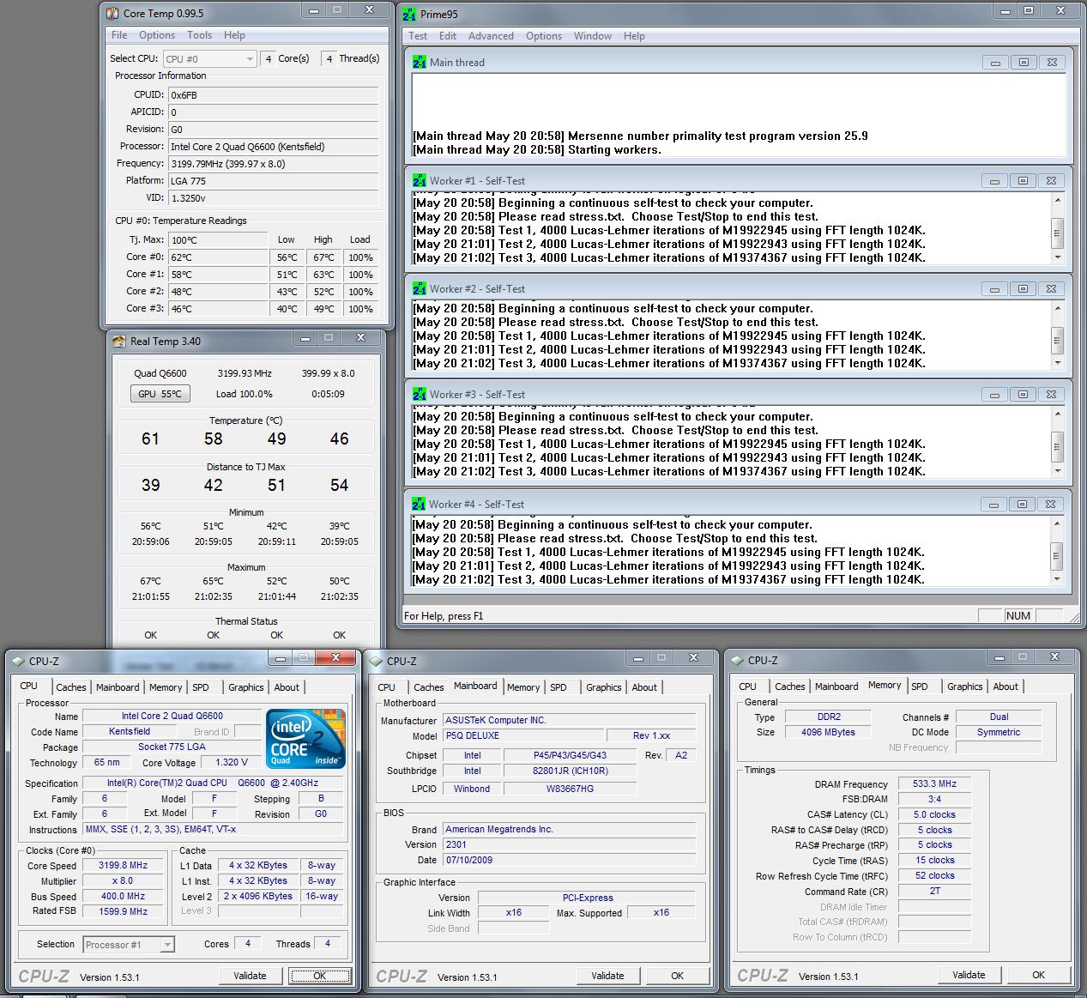
Task: Switch to Memory tab in middle CPU-Z window
Action: pyautogui.click(x=523, y=687)
